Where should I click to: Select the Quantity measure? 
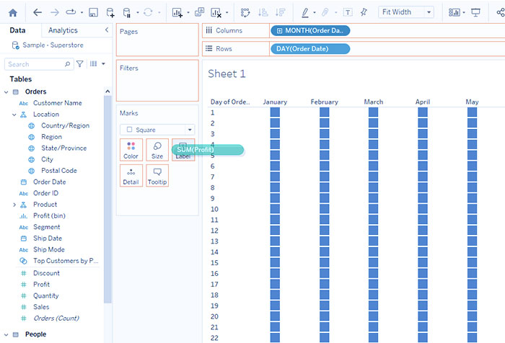point(46,295)
